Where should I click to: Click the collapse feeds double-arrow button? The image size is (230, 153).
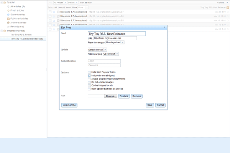coord(50,2)
